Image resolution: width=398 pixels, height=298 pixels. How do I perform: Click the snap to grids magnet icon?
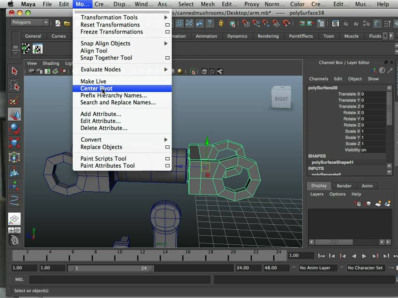click(x=246, y=23)
